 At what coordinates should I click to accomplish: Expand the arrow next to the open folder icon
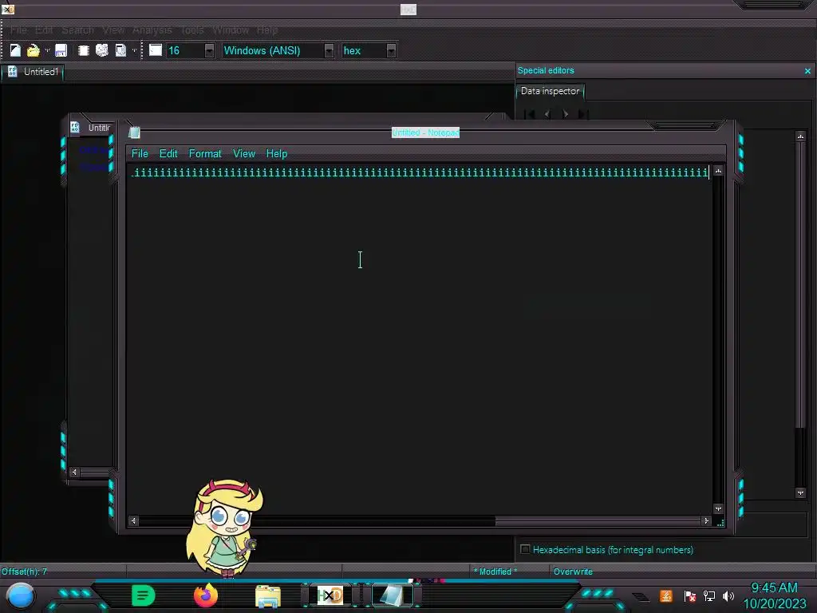tap(47, 50)
